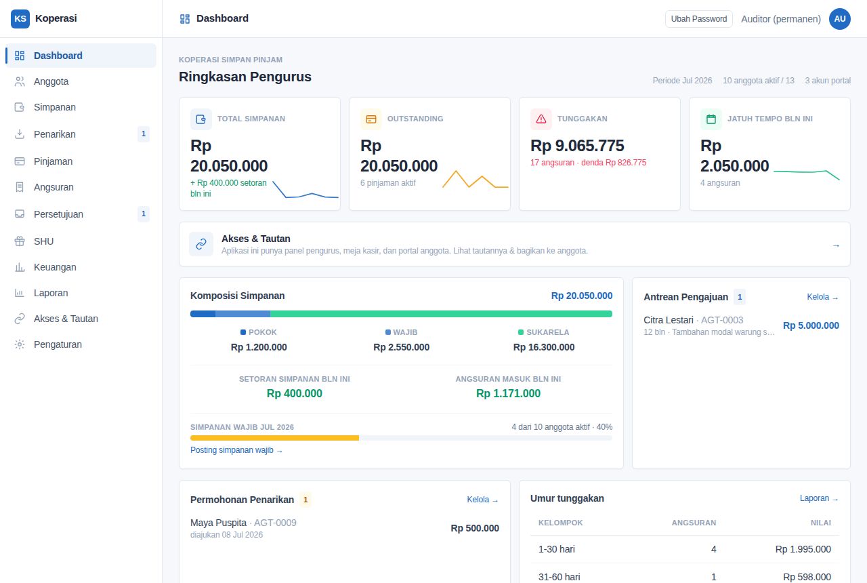Click the Dashboard grid icon in sidebar
This screenshot has width=867, height=583.
click(20, 56)
